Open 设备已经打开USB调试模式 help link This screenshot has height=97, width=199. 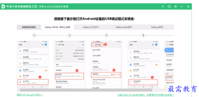pyautogui.click(x=146, y=95)
